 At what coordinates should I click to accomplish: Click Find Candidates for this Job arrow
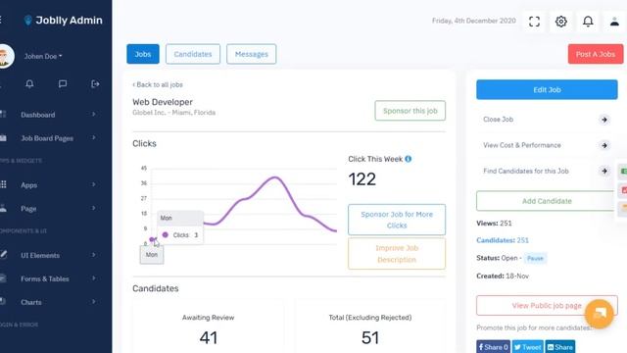pos(604,171)
